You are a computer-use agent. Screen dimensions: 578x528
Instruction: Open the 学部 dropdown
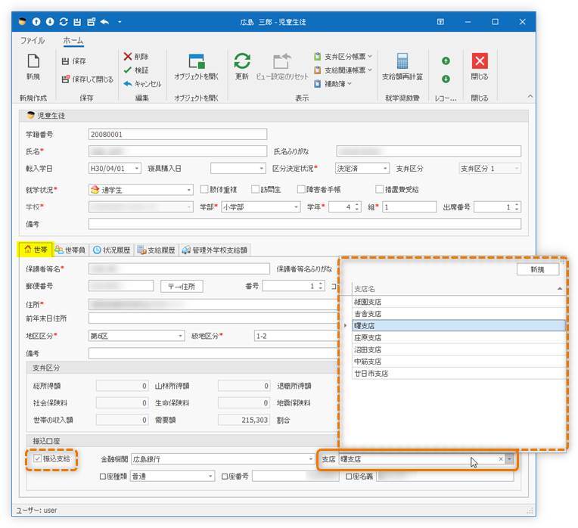click(x=296, y=207)
